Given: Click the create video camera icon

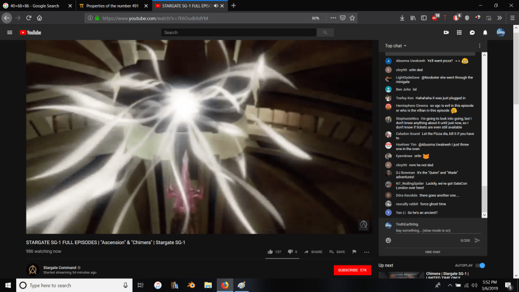Looking at the screenshot, I should (446, 32).
